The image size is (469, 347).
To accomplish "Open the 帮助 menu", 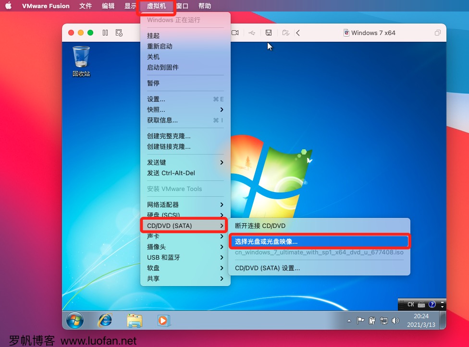I will pos(205,6).
